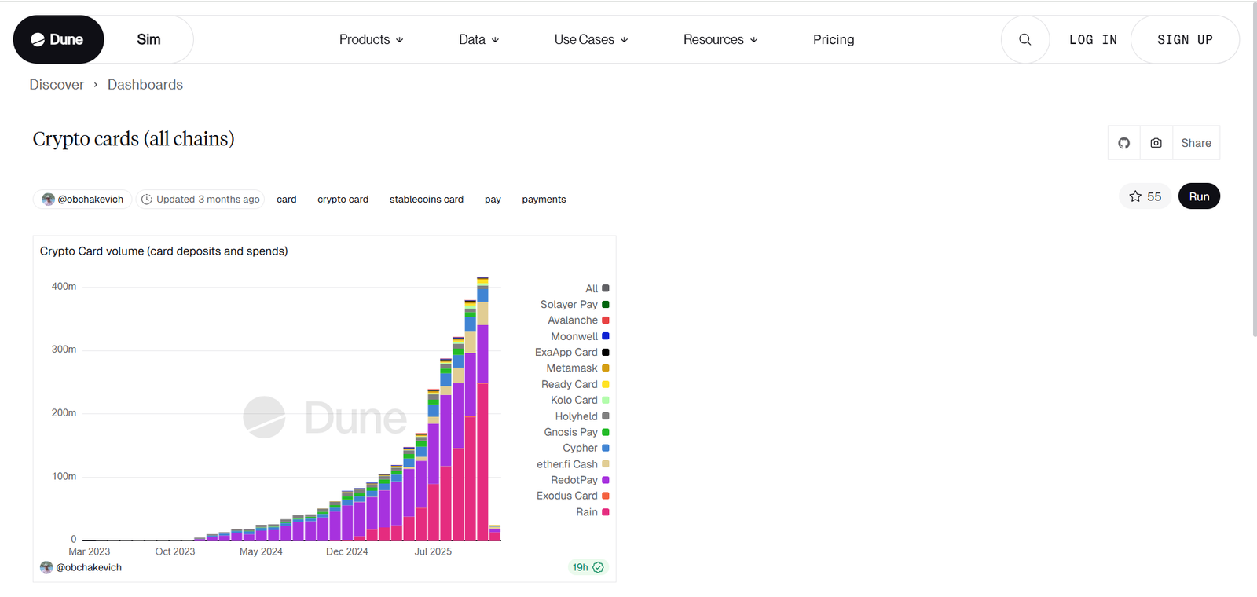Viewport: 1257px width, 597px height.
Task: Click the 19h query freshness check icon
Action: (x=598, y=567)
